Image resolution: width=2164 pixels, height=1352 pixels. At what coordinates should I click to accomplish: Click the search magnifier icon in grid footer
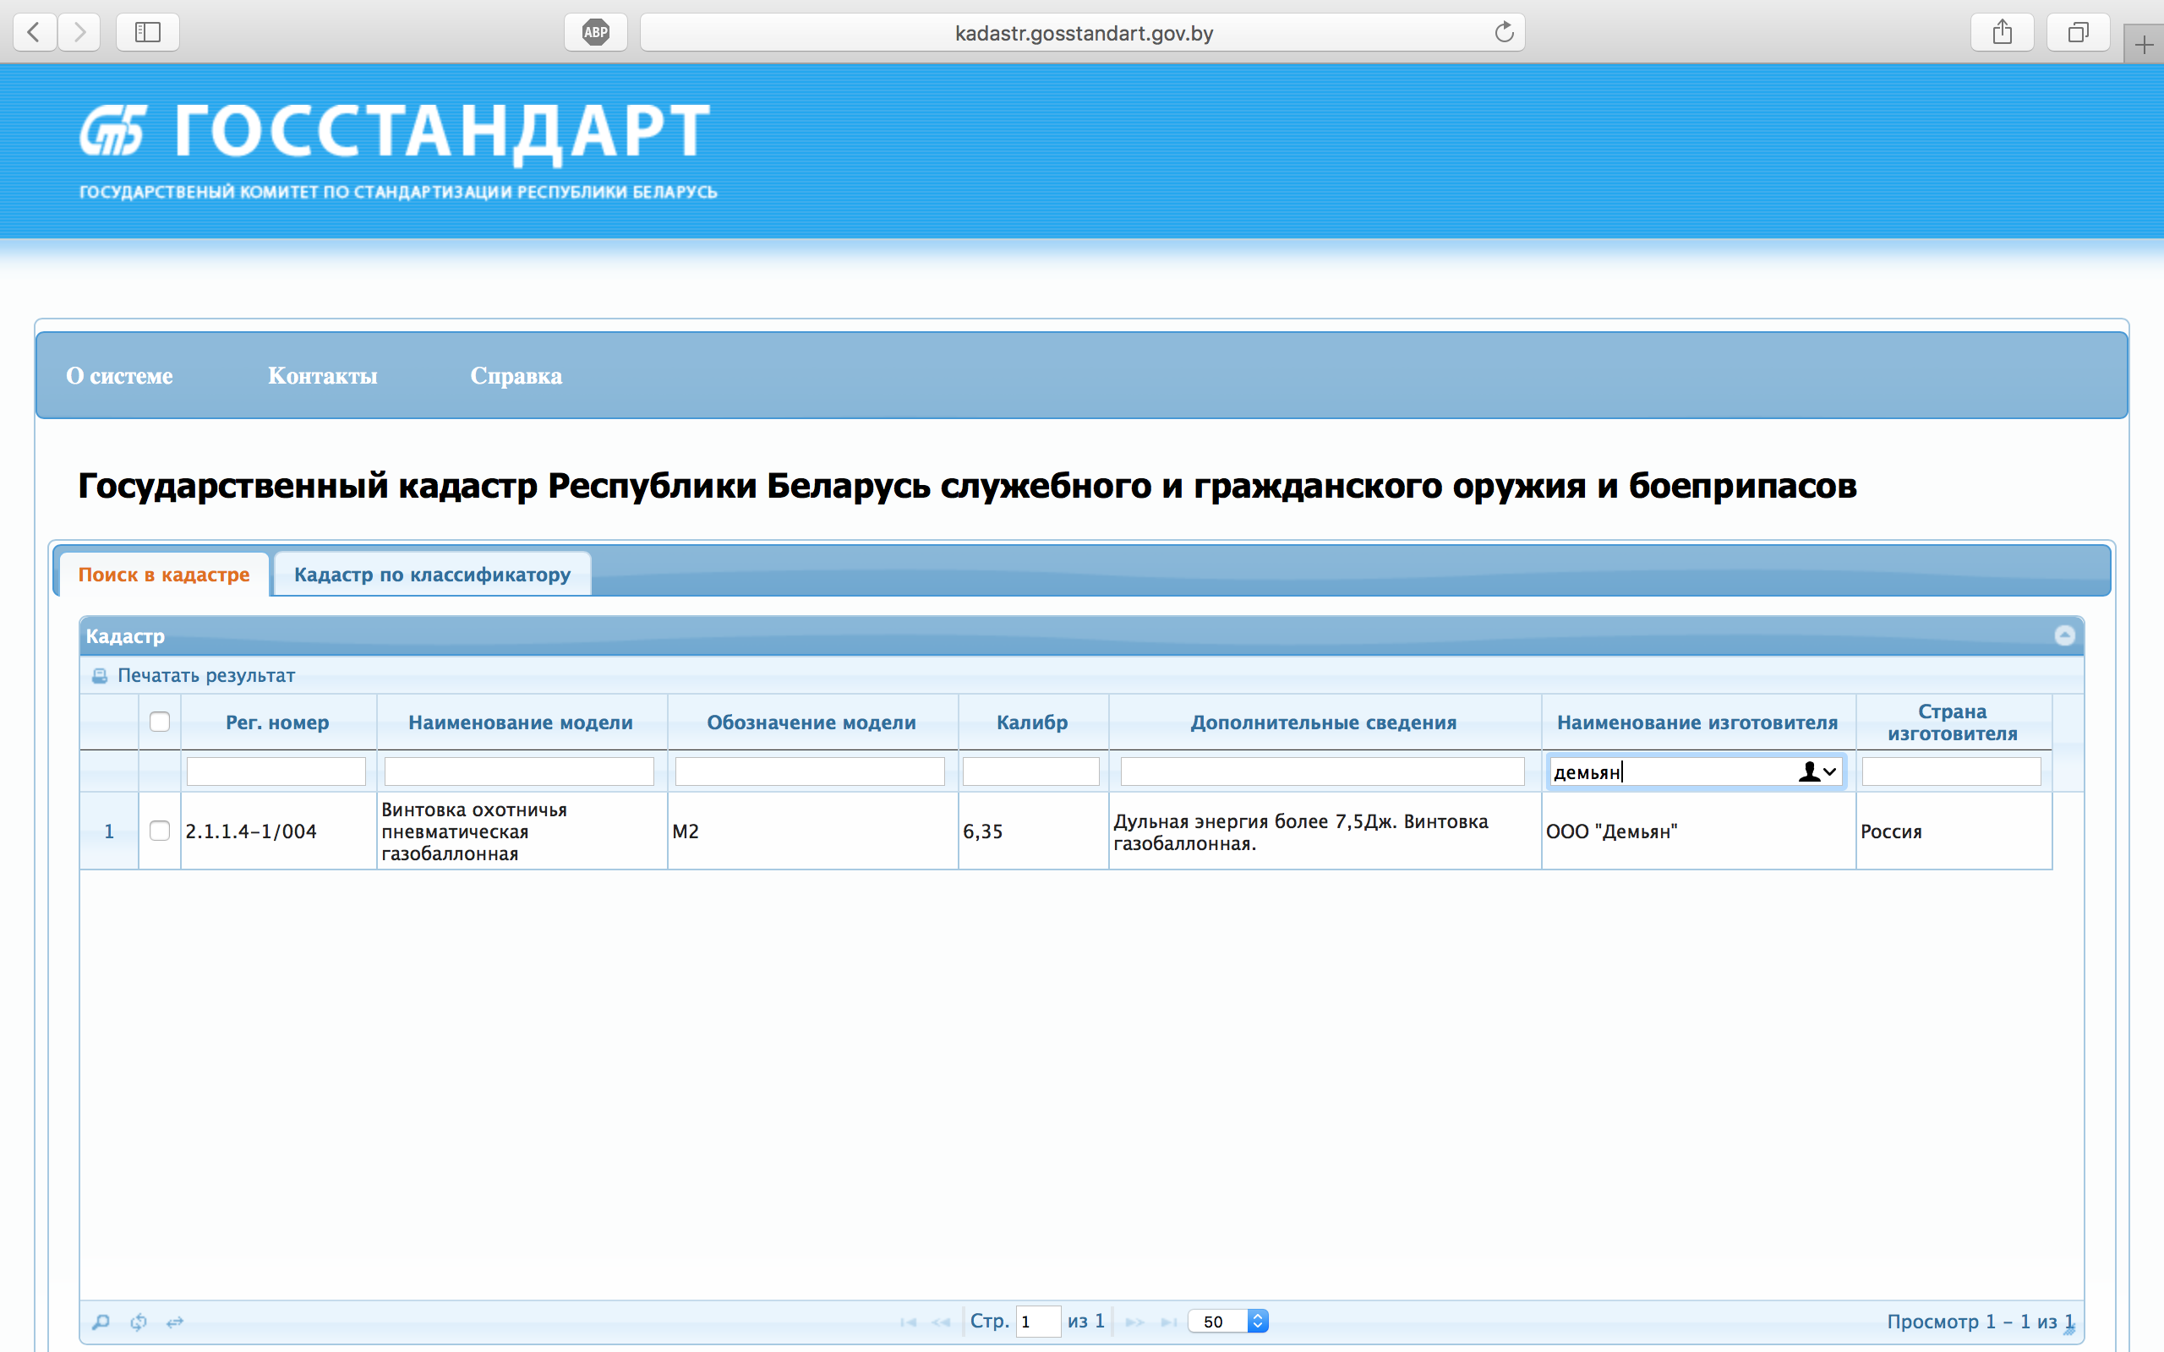tap(101, 1321)
